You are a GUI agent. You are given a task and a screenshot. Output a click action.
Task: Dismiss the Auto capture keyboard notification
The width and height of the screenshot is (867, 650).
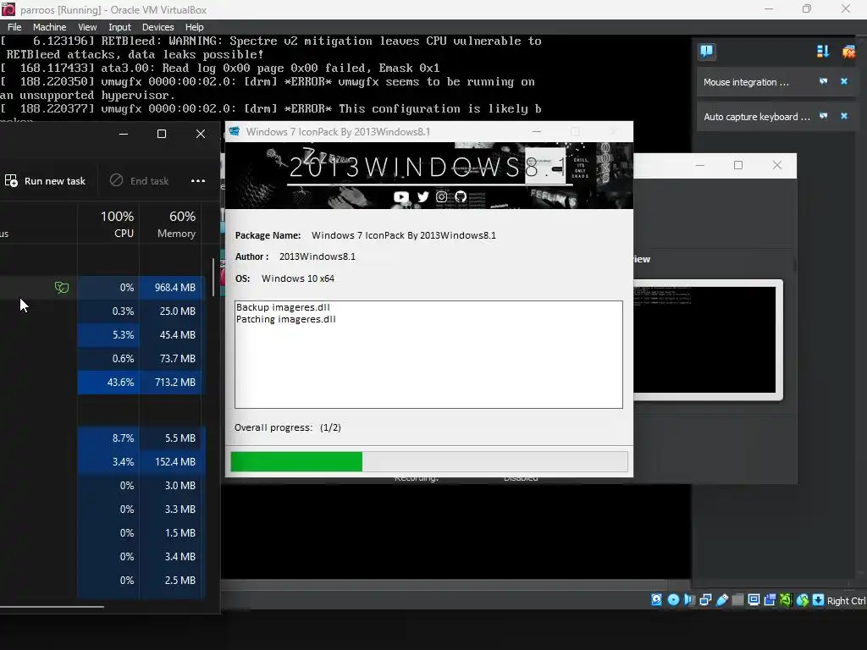[844, 116]
